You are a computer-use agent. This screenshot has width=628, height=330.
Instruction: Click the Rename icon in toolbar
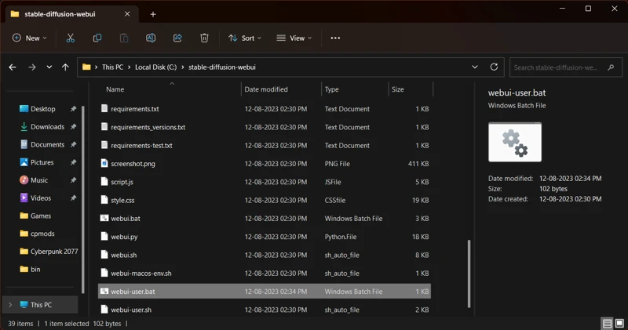click(151, 38)
